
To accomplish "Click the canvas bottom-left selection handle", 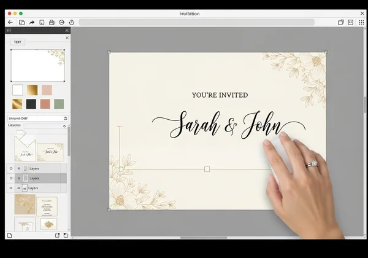I will [109, 209].
